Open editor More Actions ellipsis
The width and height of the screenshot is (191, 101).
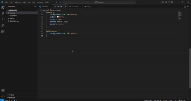point(188,6)
